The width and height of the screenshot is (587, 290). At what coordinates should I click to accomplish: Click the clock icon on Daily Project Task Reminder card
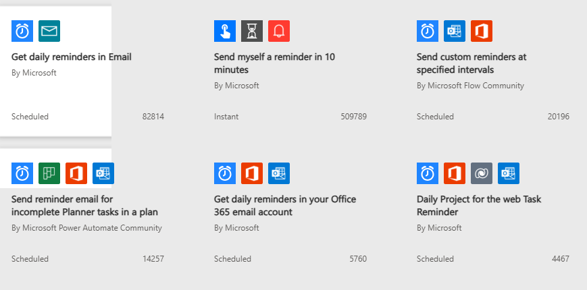(x=428, y=173)
